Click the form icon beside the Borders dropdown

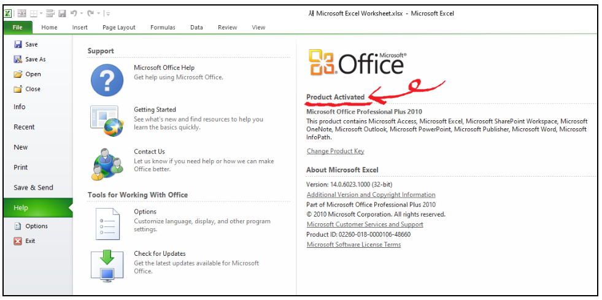[x=50, y=13]
